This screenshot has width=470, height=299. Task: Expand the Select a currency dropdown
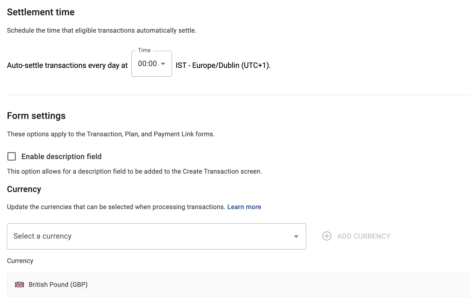156,236
